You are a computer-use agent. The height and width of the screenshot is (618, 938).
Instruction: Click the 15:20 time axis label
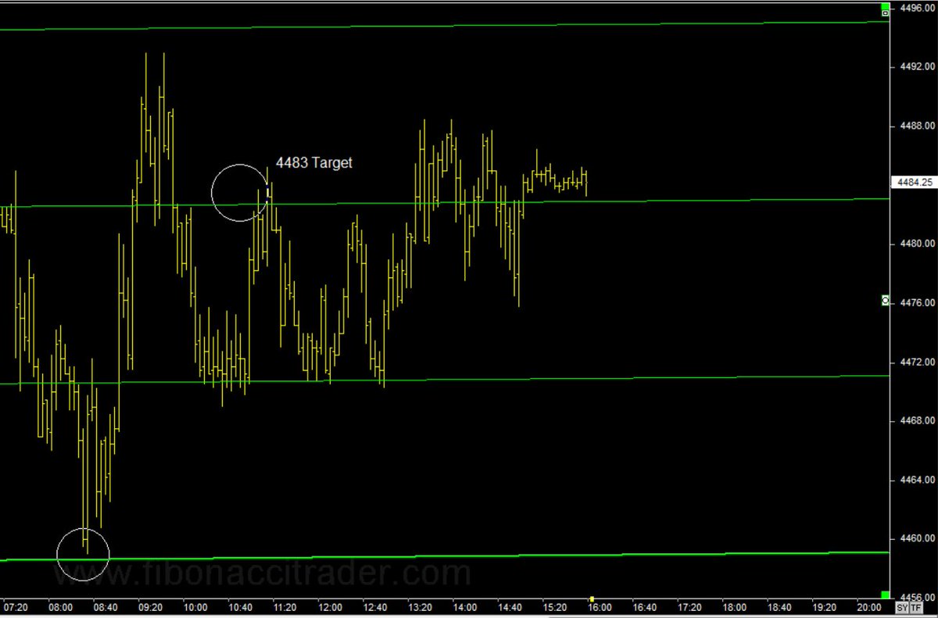coord(555,608)
